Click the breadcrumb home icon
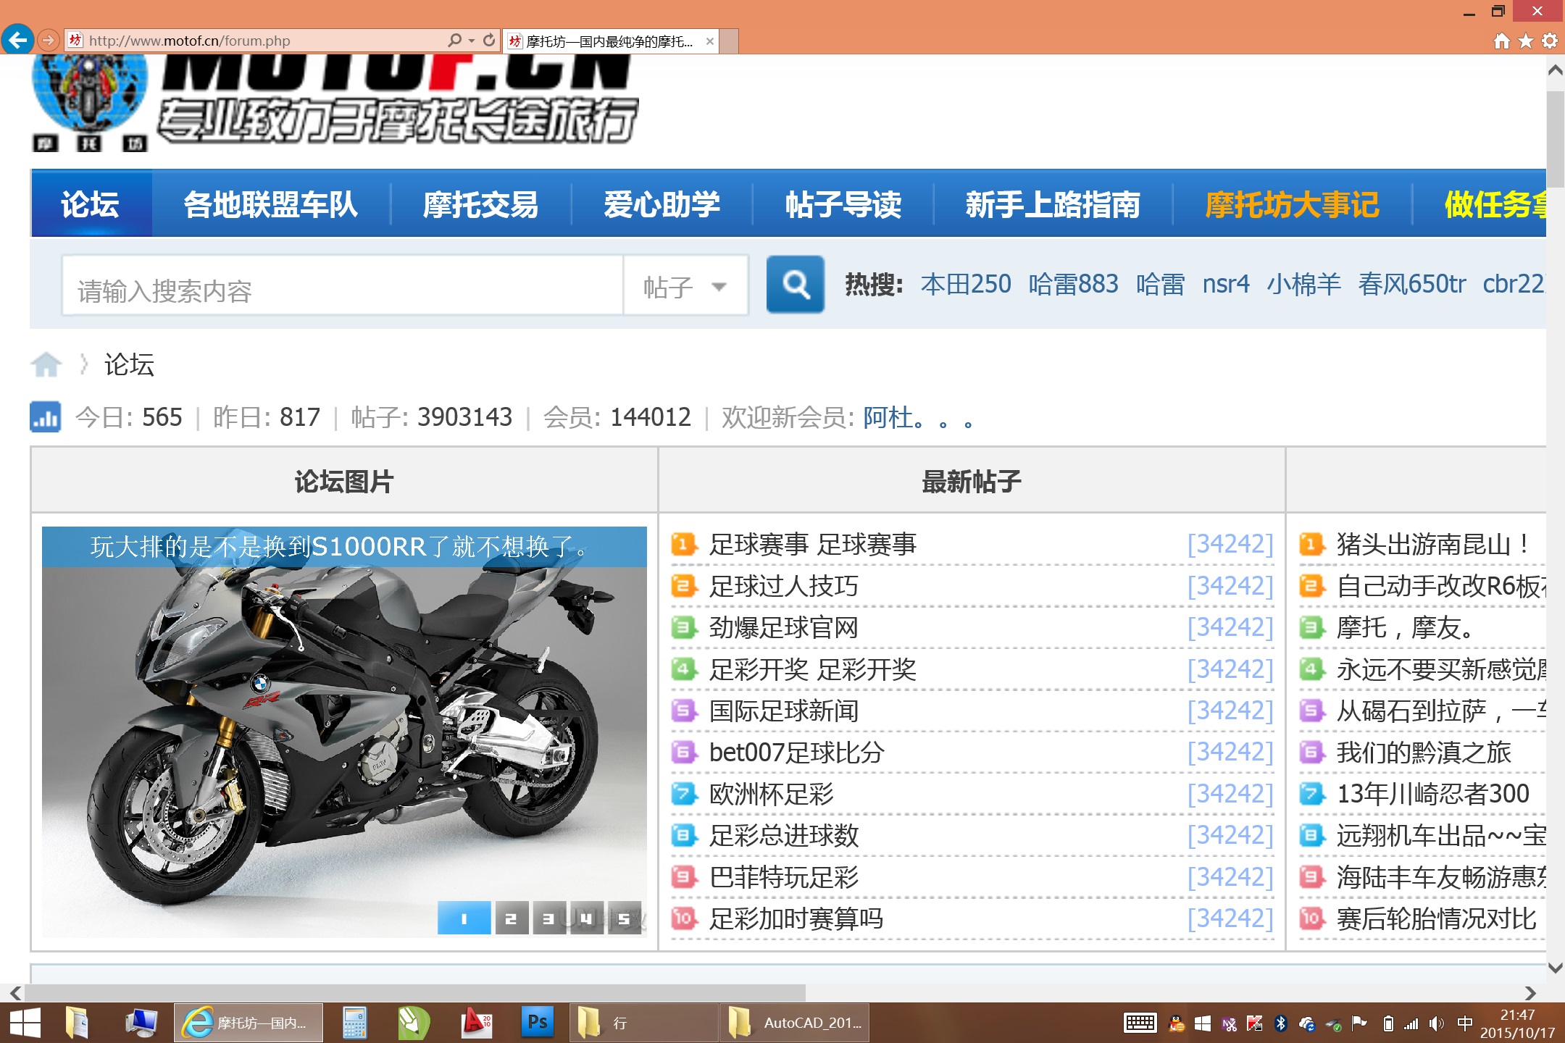Image resolution: width=1565 pixels, height=1043 pixels. coord(46,364)
